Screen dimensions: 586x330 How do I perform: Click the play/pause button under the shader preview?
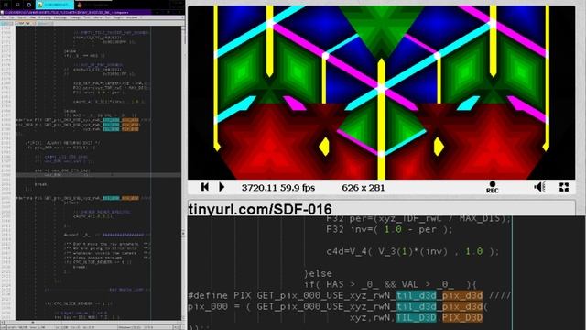[x=222, y=187]
